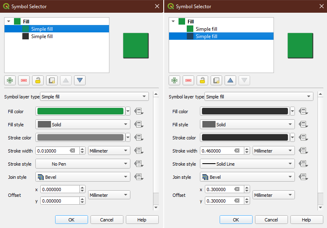Open right Stroke color dropdown arrow
The height and width of the screenshot is (228, 327).
[x=292, y=137]
